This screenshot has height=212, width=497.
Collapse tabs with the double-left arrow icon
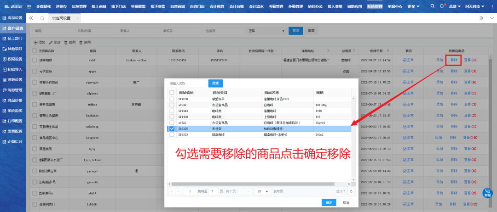(x=31, y=18)
